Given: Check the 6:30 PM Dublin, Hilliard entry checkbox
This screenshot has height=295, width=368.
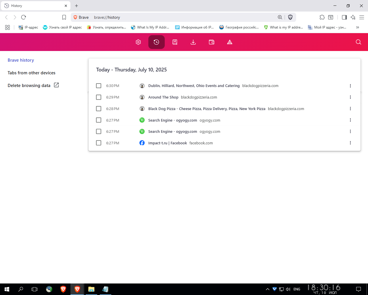Looking at the screenshot, I should click(99, 86).
